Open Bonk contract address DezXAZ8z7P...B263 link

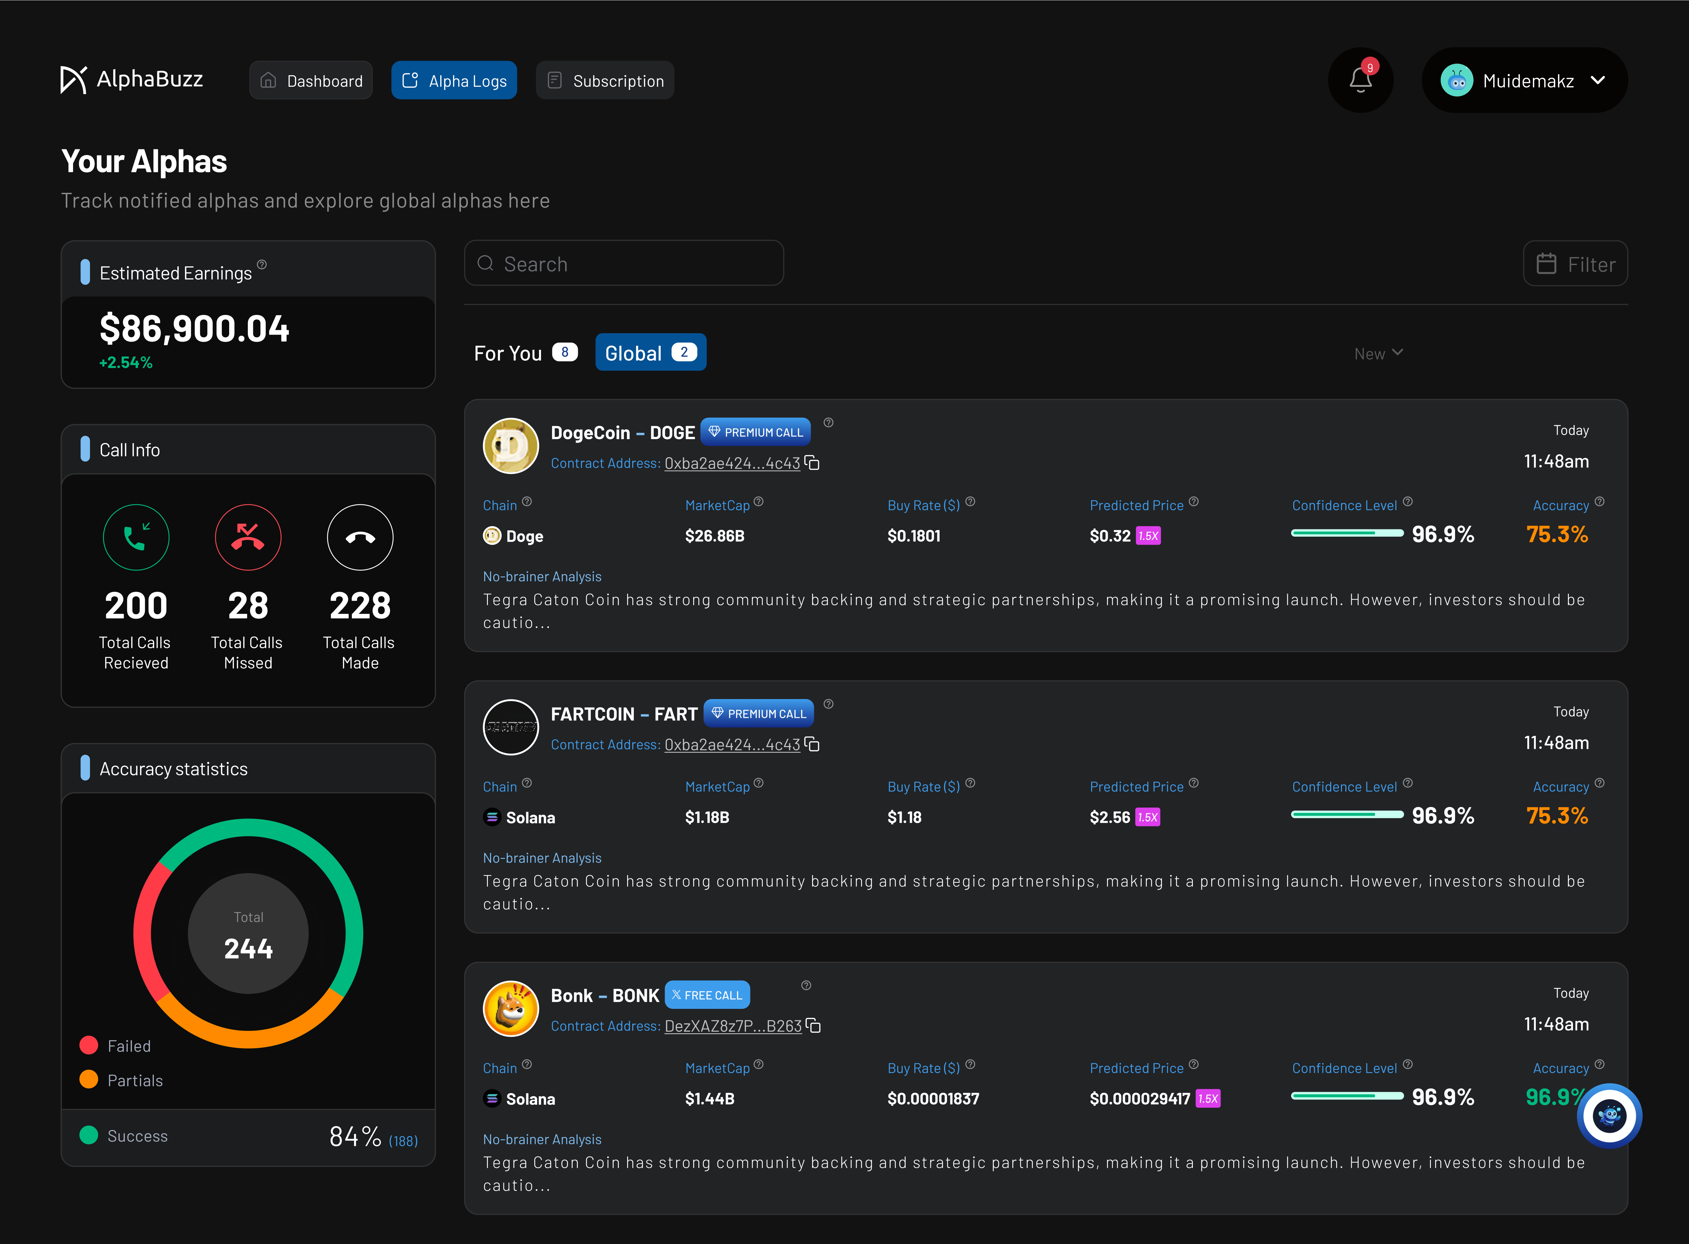tap(733, 1026)
